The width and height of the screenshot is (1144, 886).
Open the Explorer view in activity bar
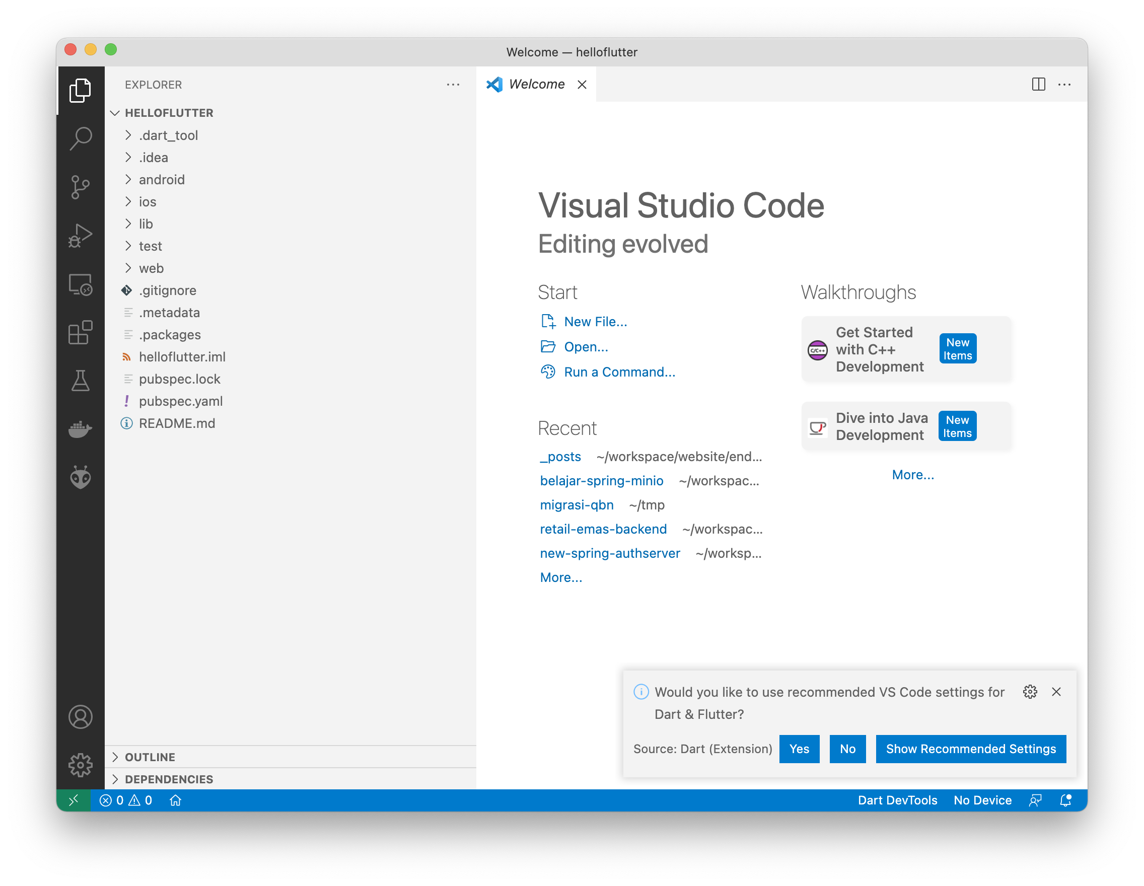click(x=80, y=90)
